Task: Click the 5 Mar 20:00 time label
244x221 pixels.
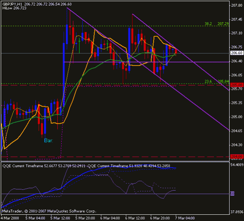Action: click(x=85, y=218)
